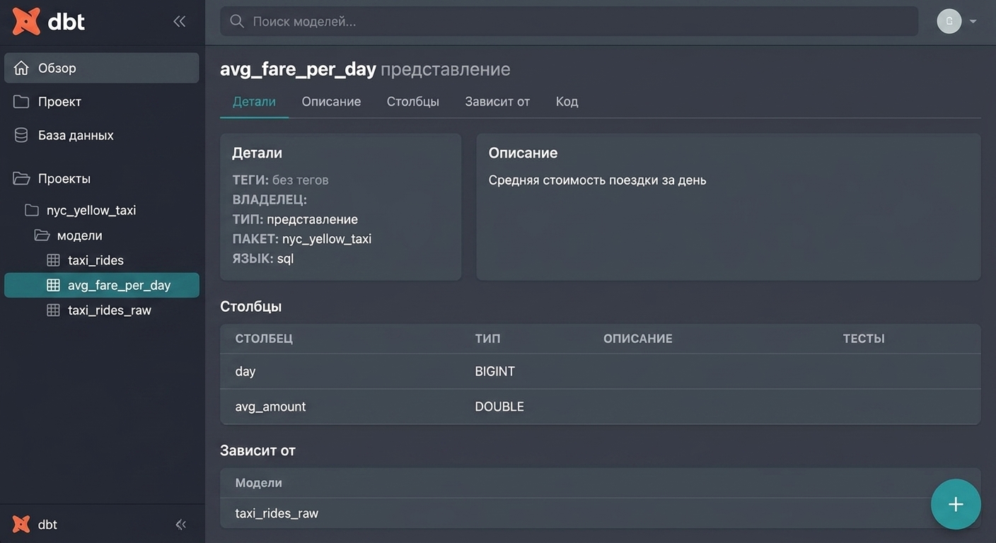Click the open-folder icon beside Проекты

point(21,178)
